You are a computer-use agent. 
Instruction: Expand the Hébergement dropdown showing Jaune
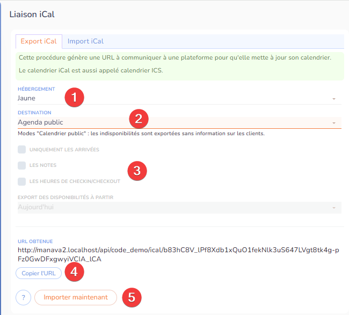click(x=177, y=99)
